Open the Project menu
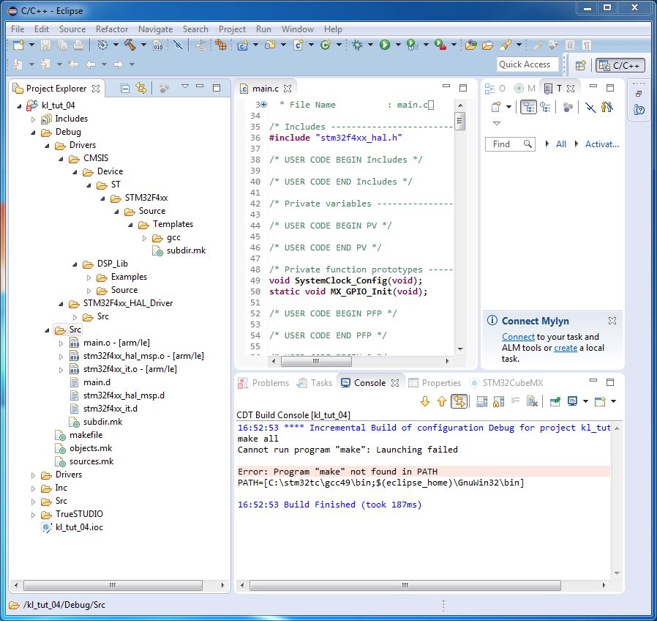657x621 pixels. click(232, 29)
